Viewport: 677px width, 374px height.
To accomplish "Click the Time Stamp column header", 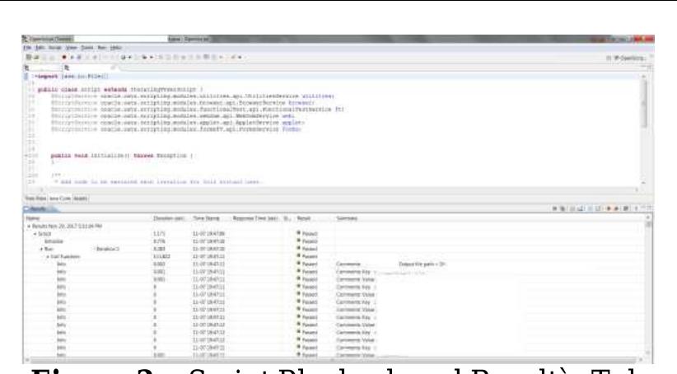I will (x=207, y=218).
